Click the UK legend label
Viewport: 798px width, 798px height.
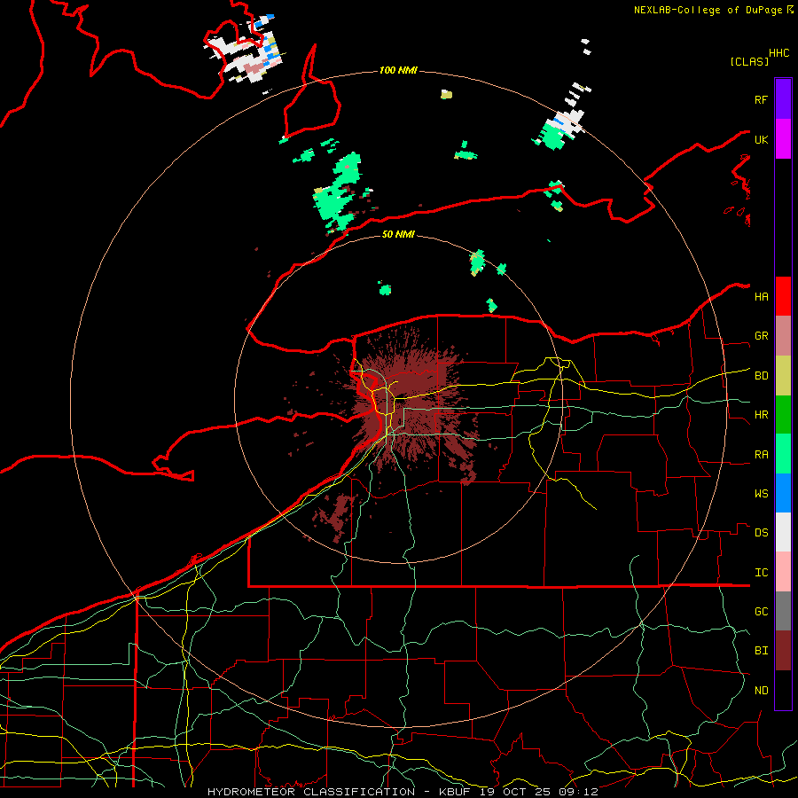click(x=761, y=139)
